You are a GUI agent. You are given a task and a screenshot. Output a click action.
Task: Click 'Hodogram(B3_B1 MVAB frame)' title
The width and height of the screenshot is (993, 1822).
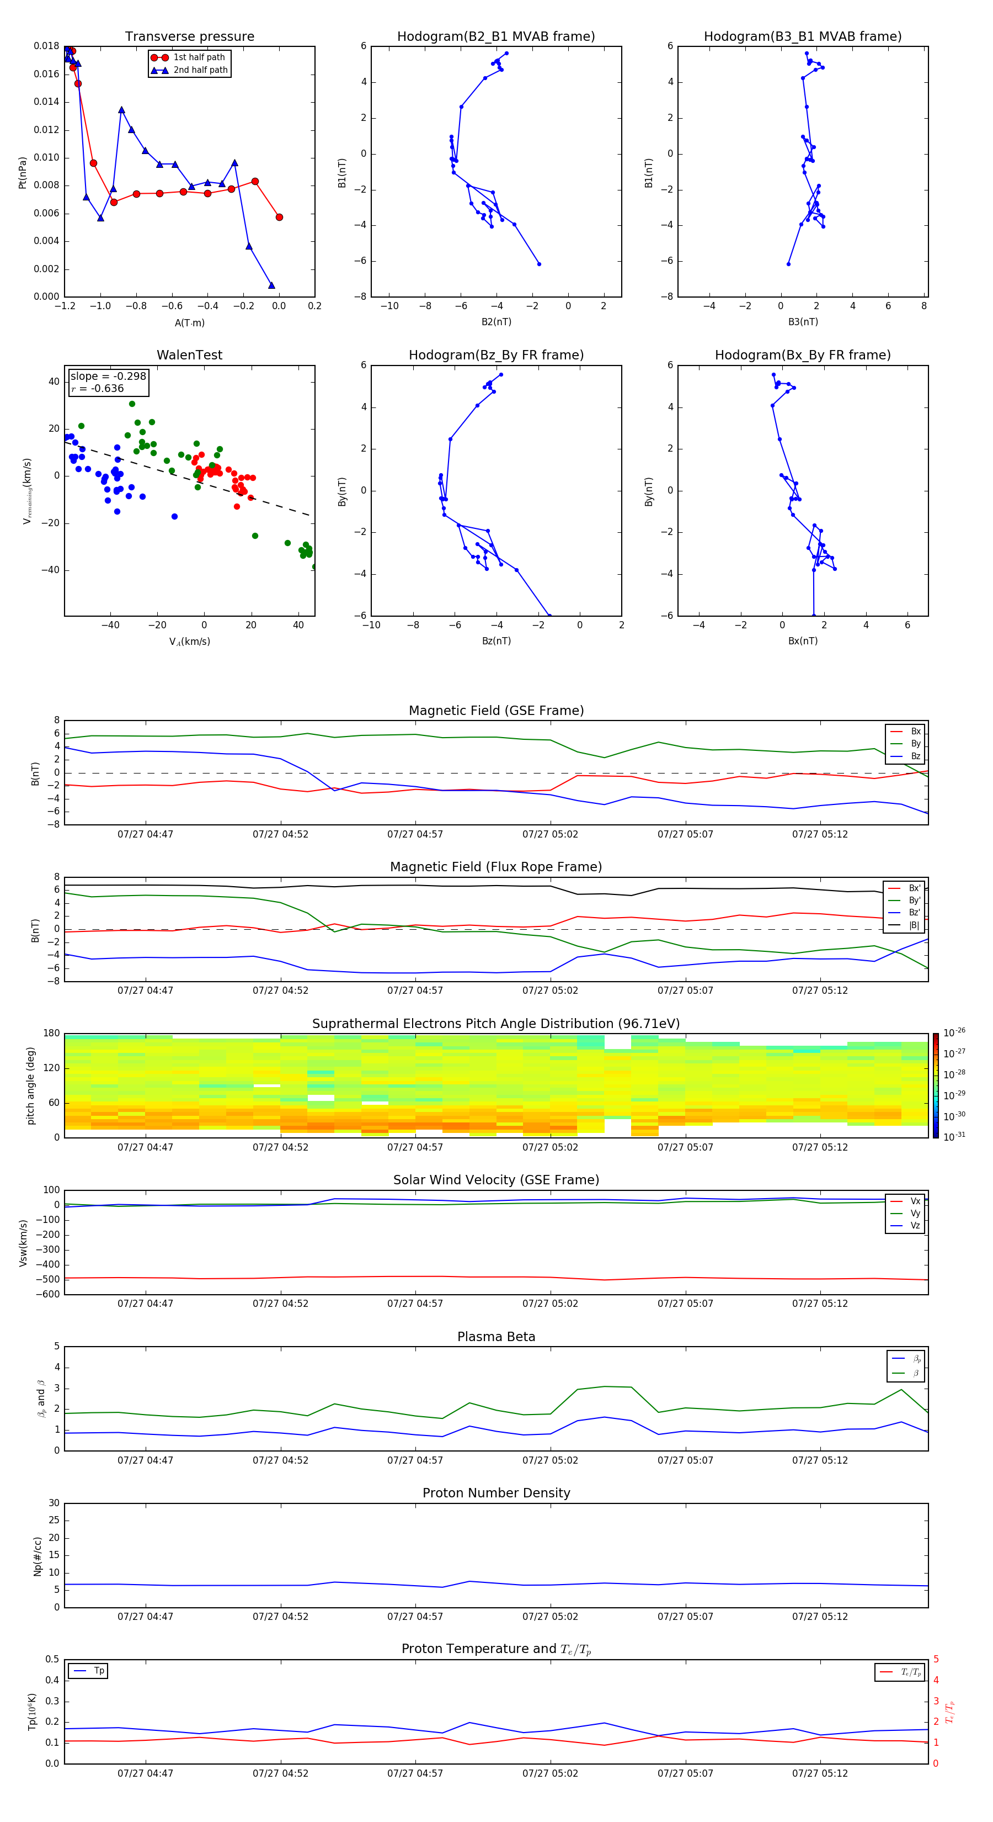tap(803, 37)
